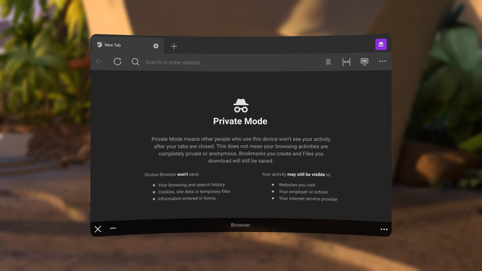
Task: Close the Browser window via bottom X
Action: pos(98,229)
